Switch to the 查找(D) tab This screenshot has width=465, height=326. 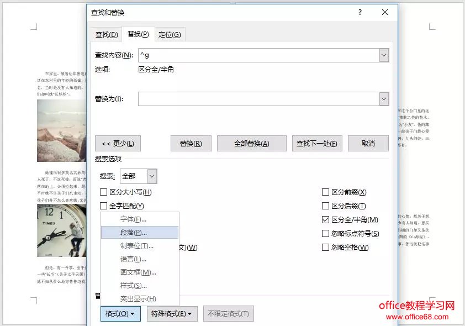click(107, 35)
